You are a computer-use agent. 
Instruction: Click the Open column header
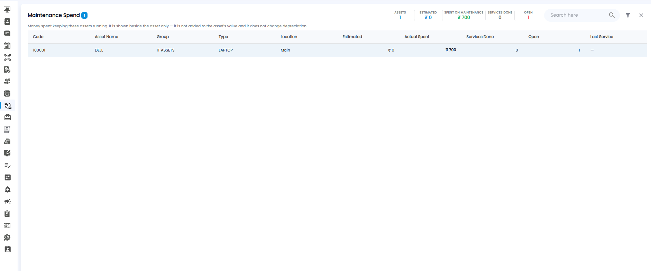533,37
